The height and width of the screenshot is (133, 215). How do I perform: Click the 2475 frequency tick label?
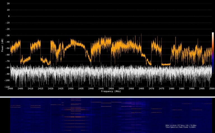[x=161, y=89]
